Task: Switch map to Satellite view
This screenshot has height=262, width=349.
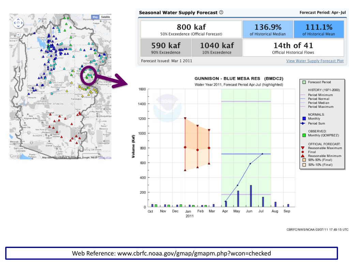Action: pyautogui.click(x=105, y=17)
